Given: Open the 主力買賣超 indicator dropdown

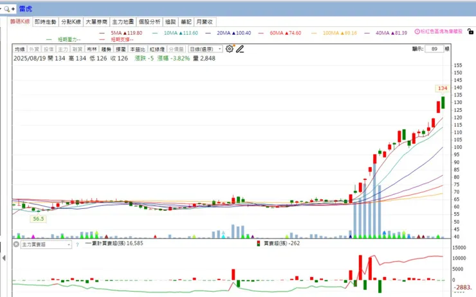Looking at the screenshot, I should (x=46, y=244).
